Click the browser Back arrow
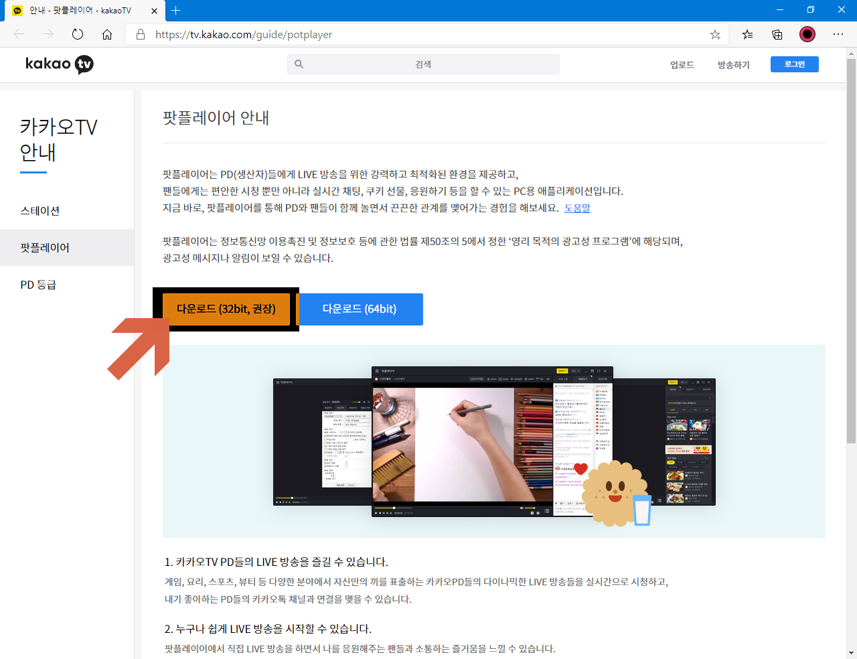 coord(19,34)
